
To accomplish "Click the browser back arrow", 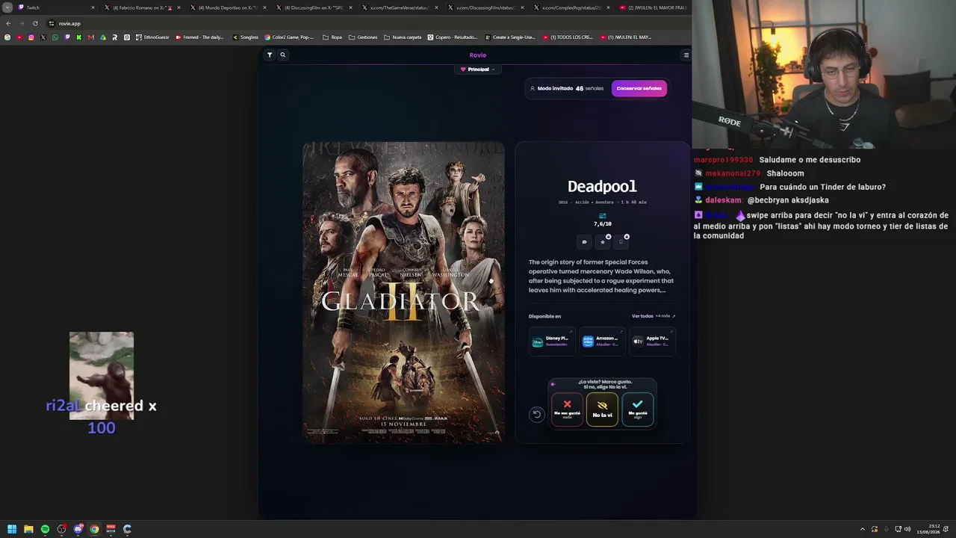I will [8, 23].
